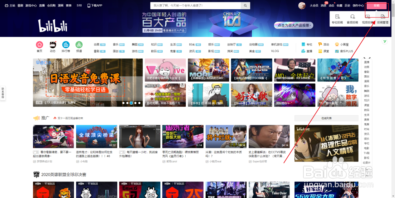Image resolution: width=395 pixels, height=198 pixels.
Task: Open uploader 梦想养成计划 link
Action: pos(44,162)
